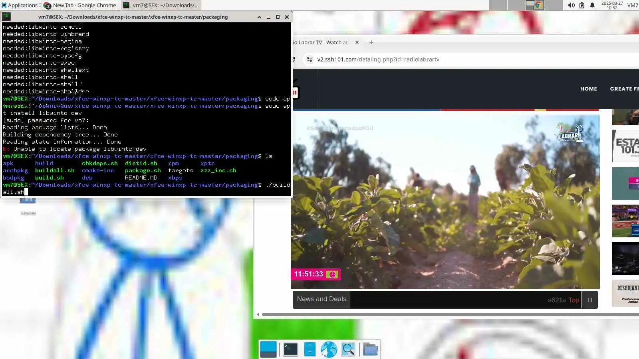639x359 pixels.
Task: Open the Application Finder magnifier in dock
Action: [348, 349]
